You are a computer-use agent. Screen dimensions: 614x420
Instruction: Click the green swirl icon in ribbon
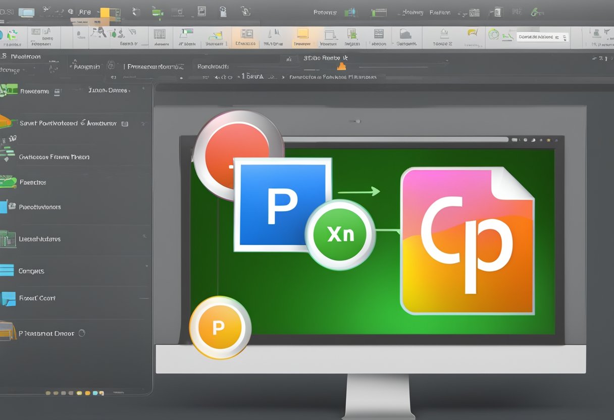coord(494,35)
